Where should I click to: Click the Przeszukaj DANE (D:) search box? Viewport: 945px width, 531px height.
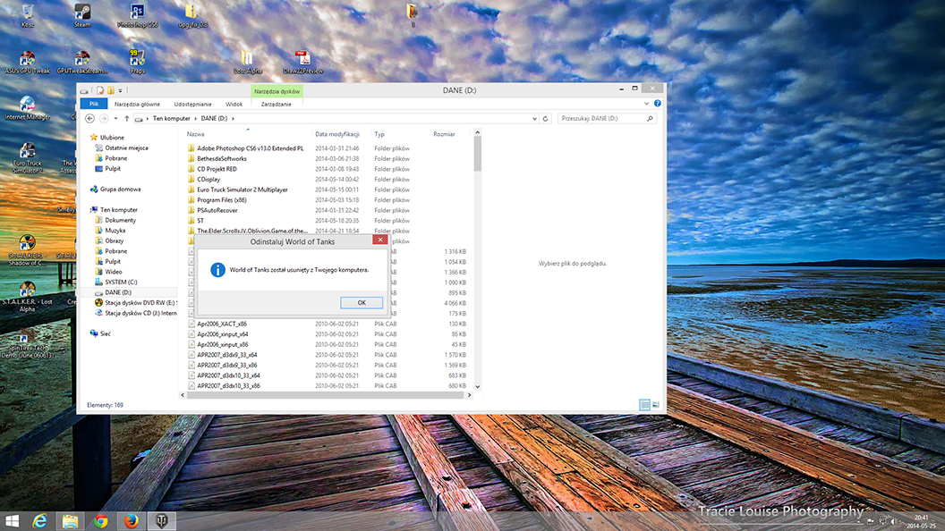point(606,119)
